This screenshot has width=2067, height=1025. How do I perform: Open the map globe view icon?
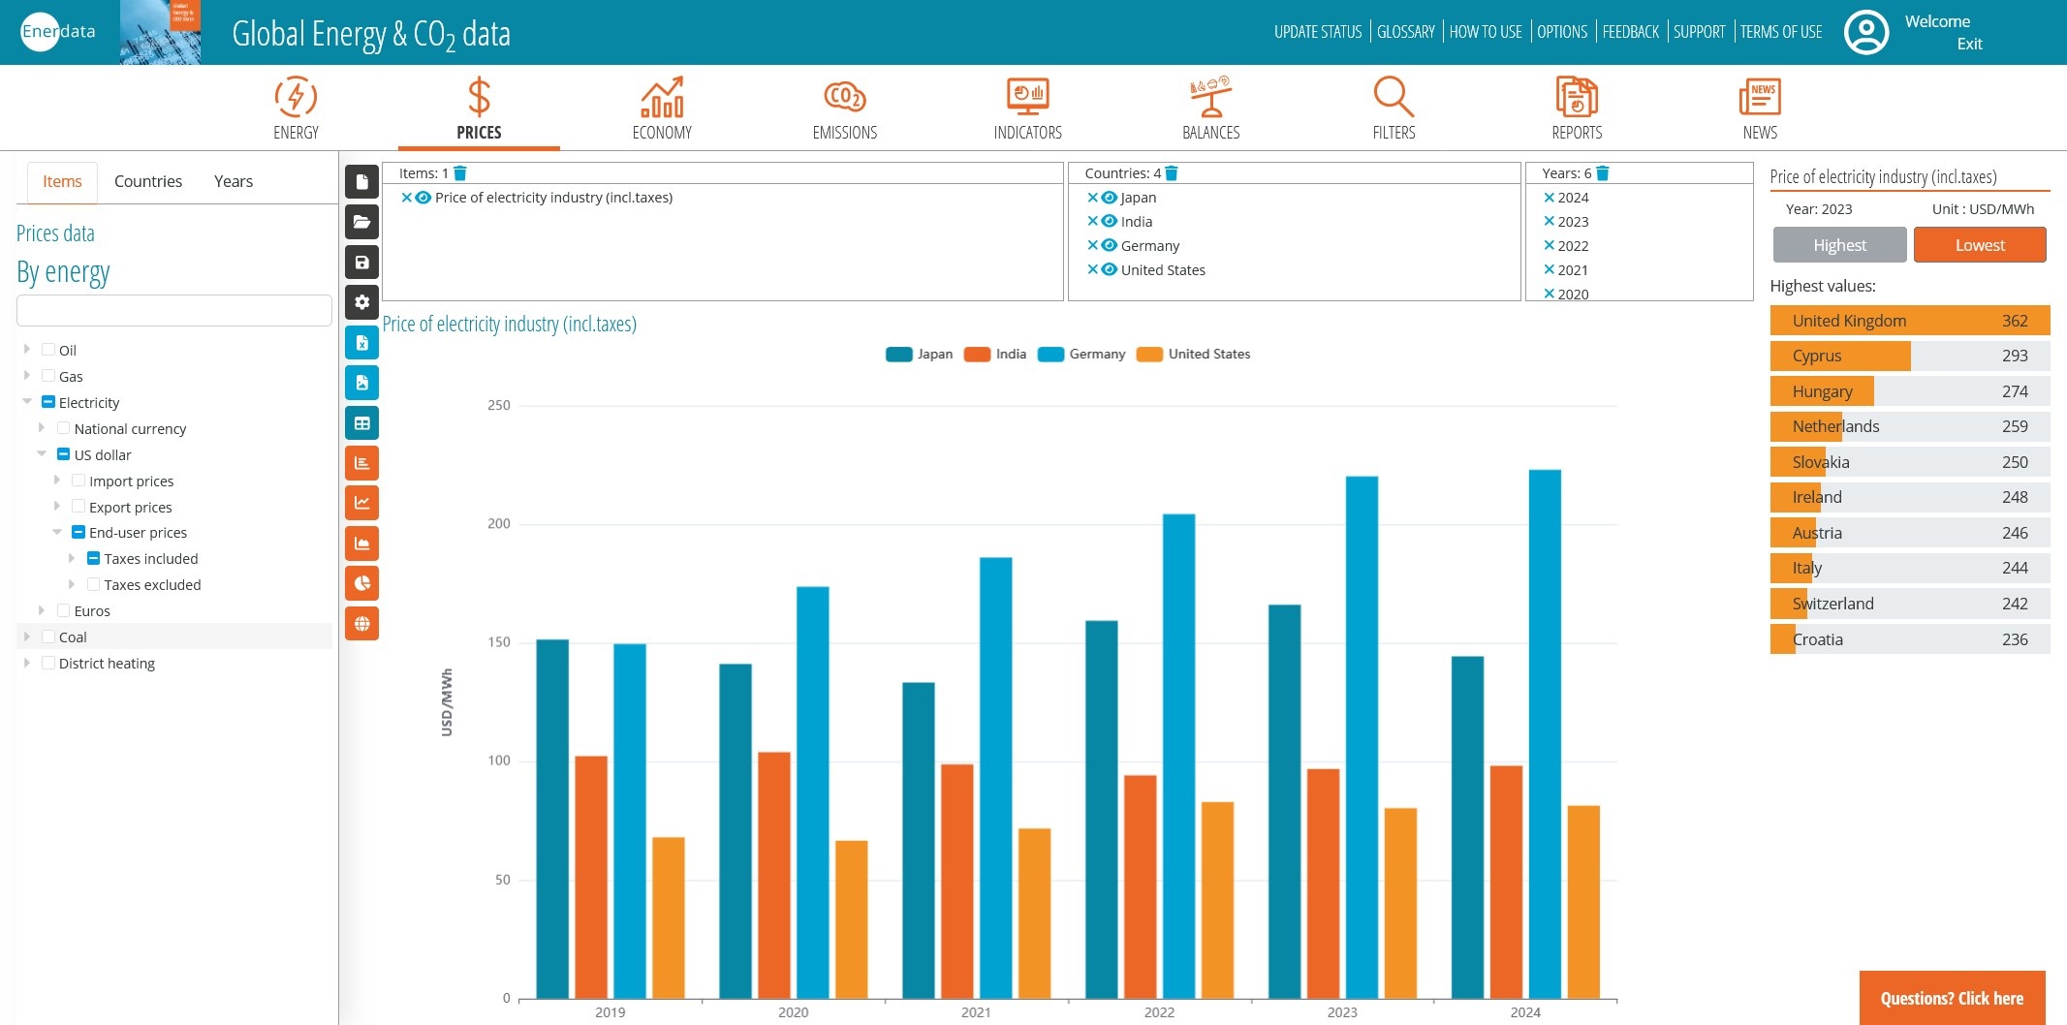point(361,624)
